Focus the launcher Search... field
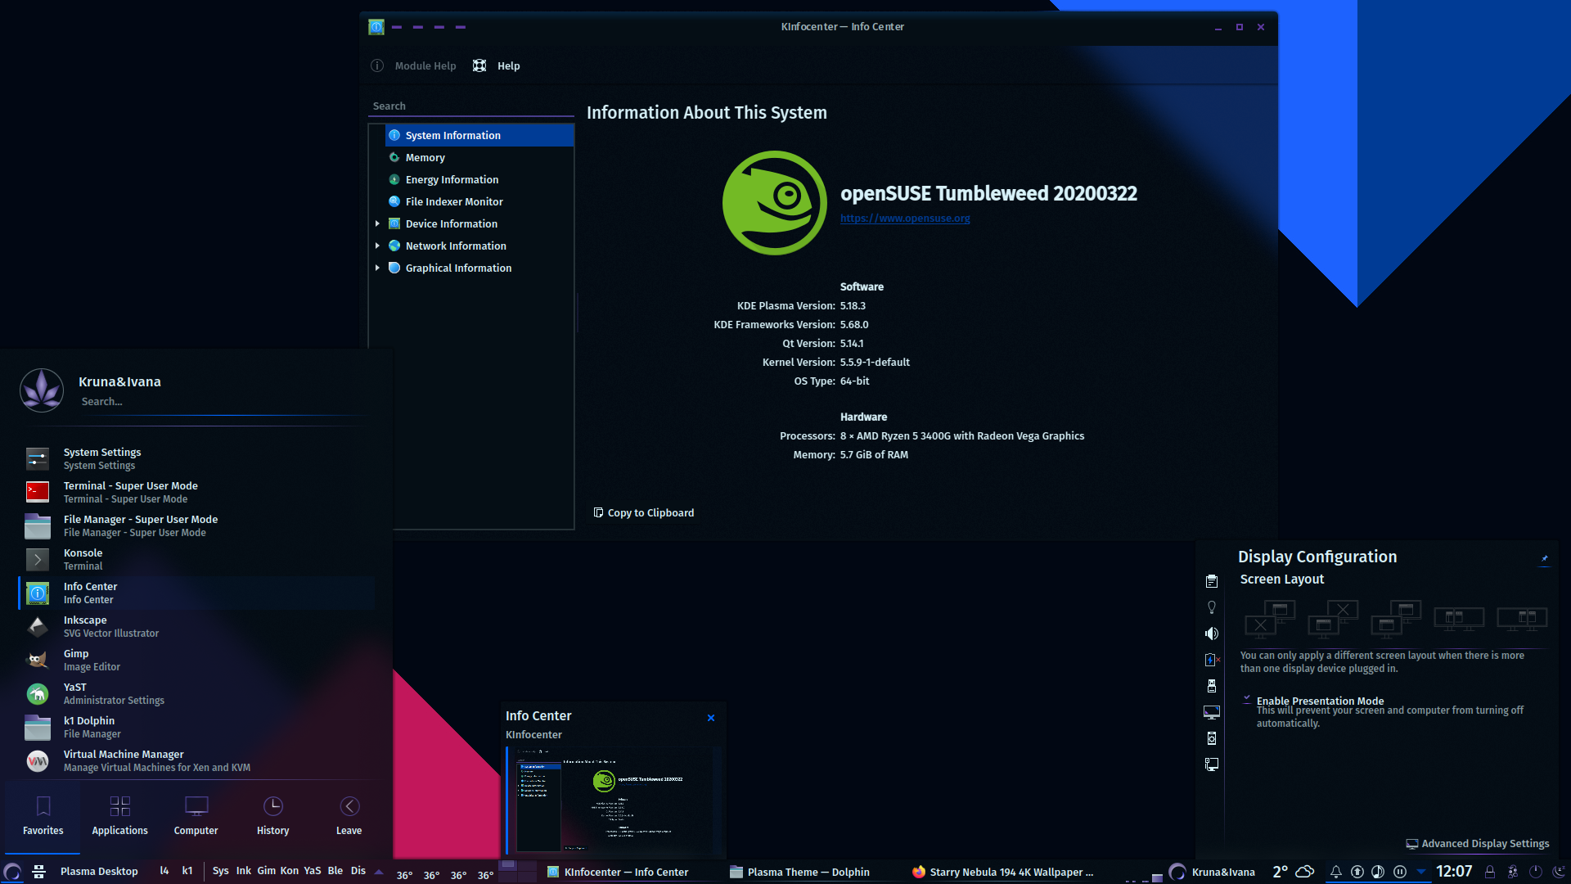 221,402
